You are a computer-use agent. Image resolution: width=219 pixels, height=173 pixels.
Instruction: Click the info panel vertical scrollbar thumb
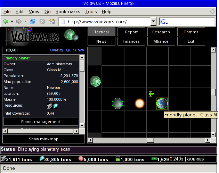pos(82,66)
